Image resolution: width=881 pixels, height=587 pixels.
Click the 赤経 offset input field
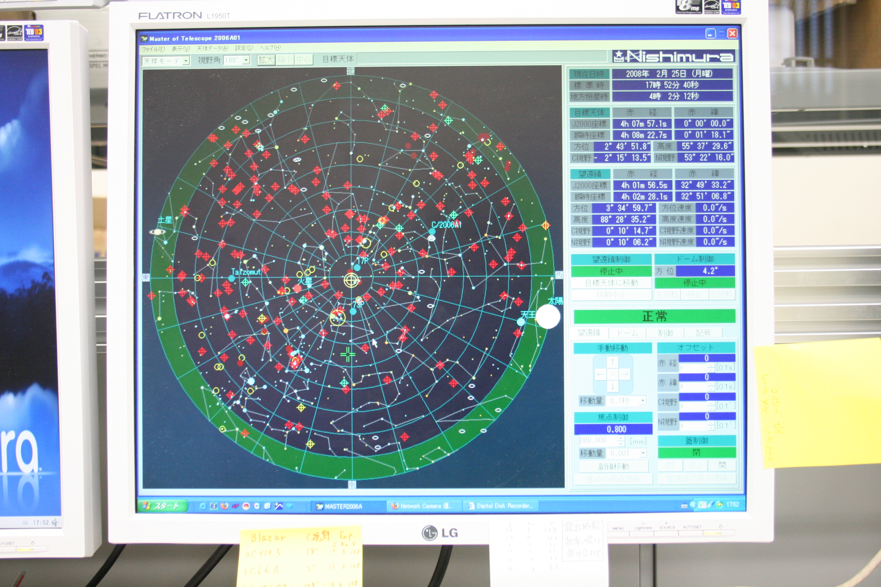[x=693, y=368]
